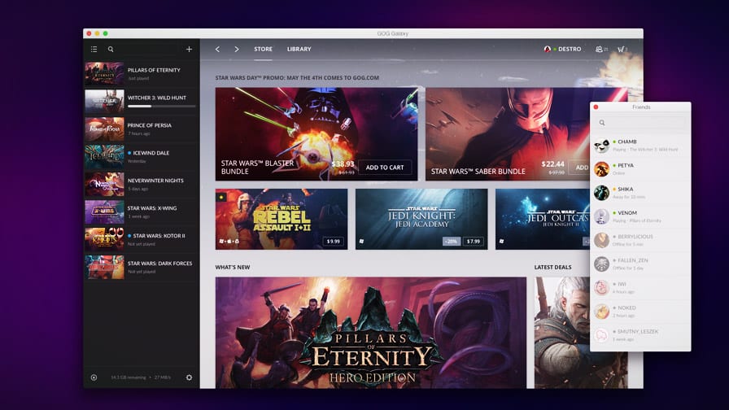The height and width of the screenshot is (410, 729).
Task: Click the 'LATEST DEALS' heading
Action: coord(552,268)
